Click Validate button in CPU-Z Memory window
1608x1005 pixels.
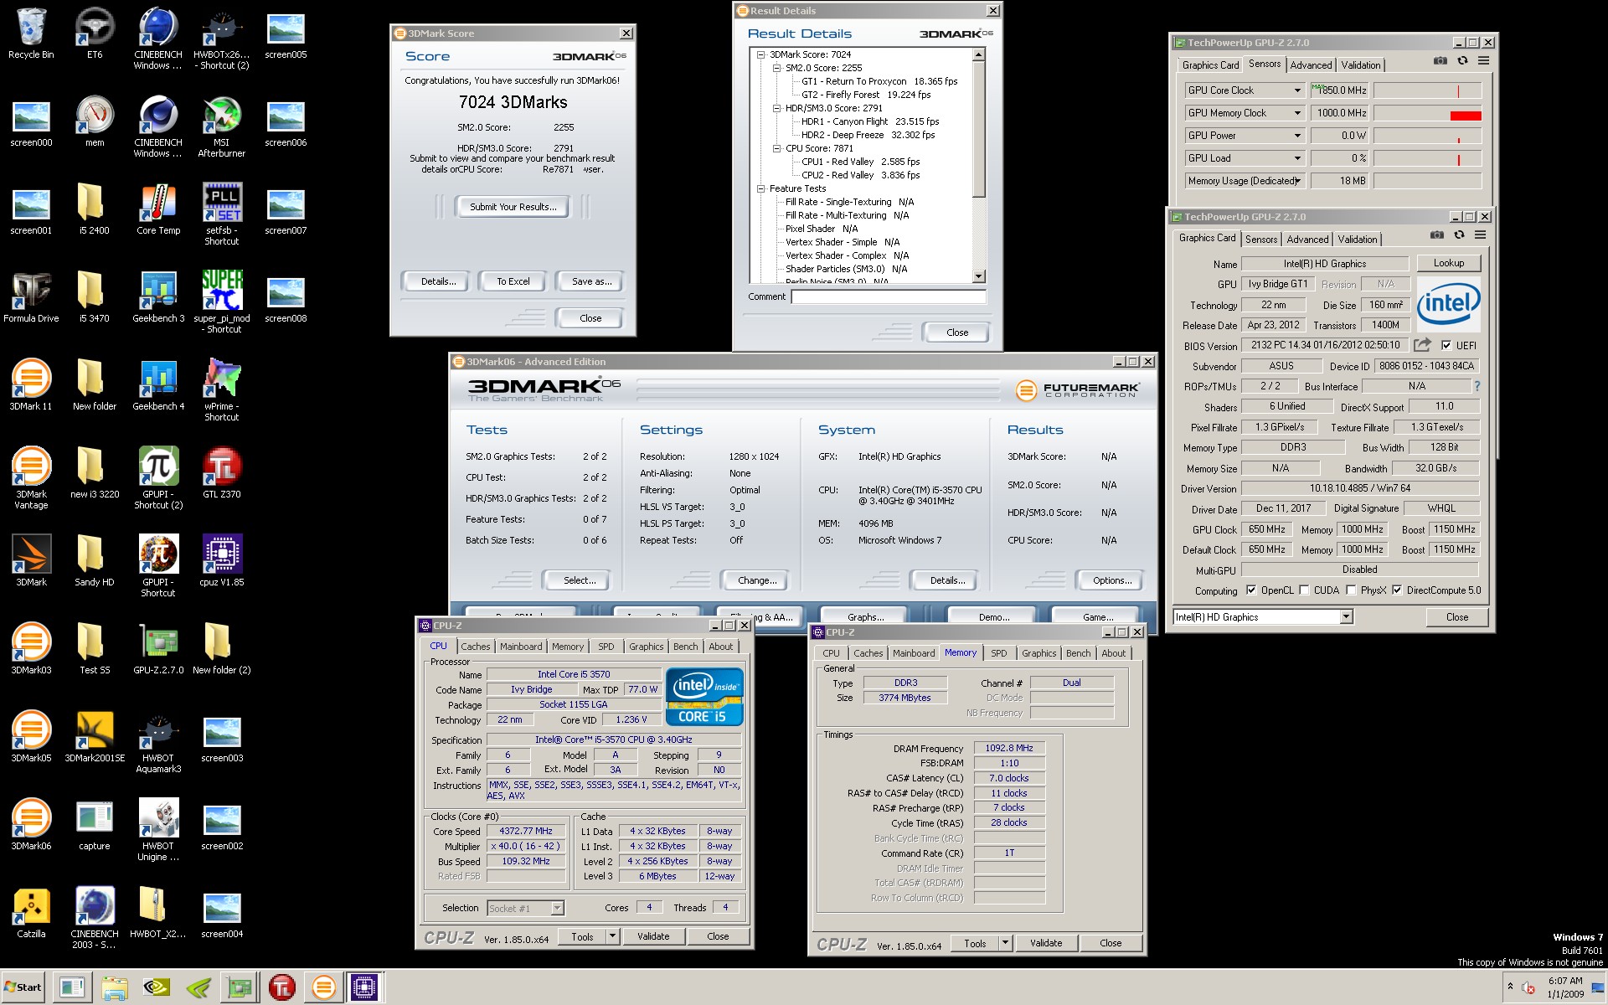pos(1045,943)
